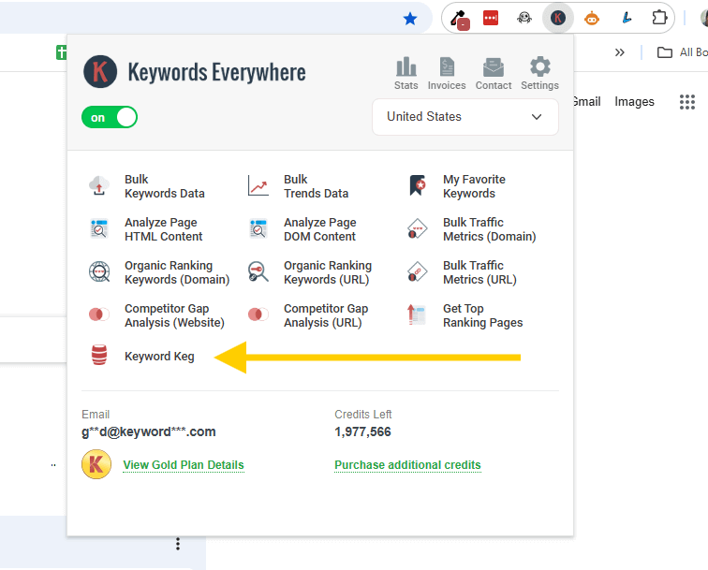Click the masked email g**d@keyword***.com

(x=149, y=431)
